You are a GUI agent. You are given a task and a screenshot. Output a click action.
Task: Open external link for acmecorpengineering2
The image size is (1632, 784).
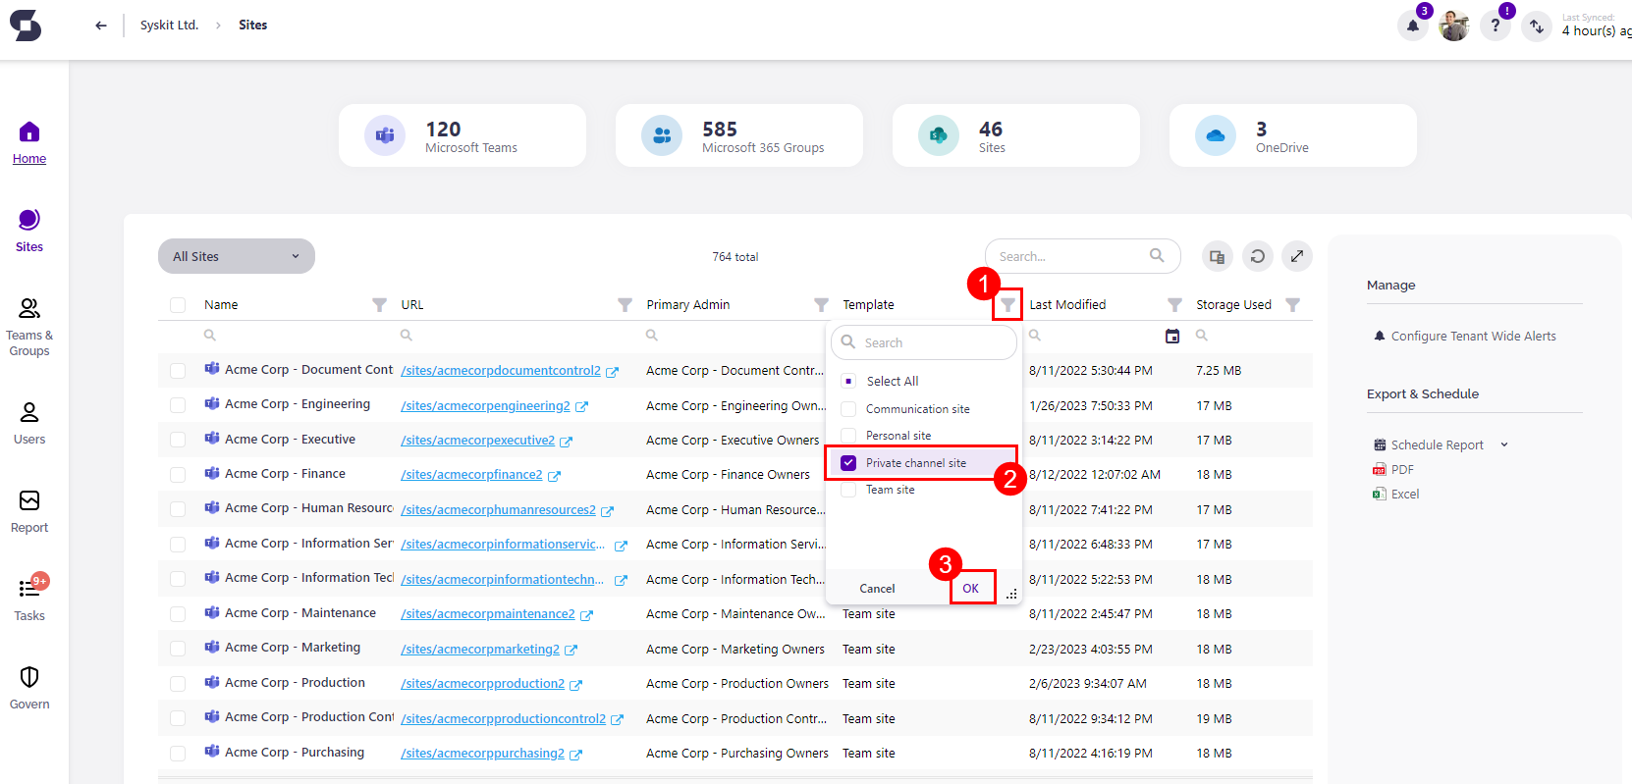(x=581, y=406)
